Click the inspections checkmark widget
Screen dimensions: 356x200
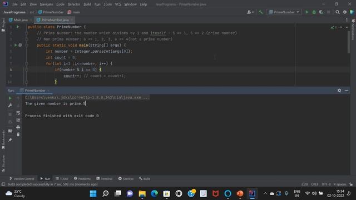point(334,27)
